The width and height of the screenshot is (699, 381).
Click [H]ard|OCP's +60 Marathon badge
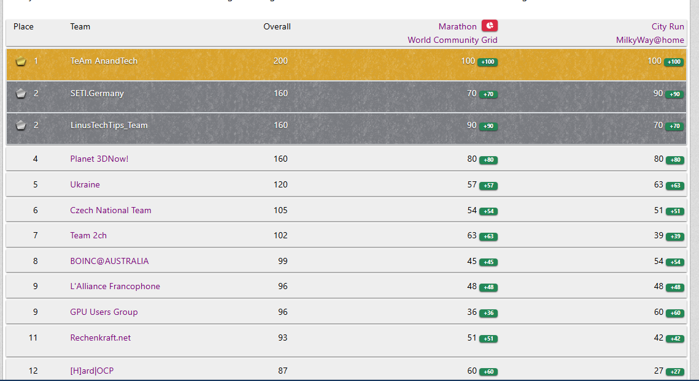489,372
